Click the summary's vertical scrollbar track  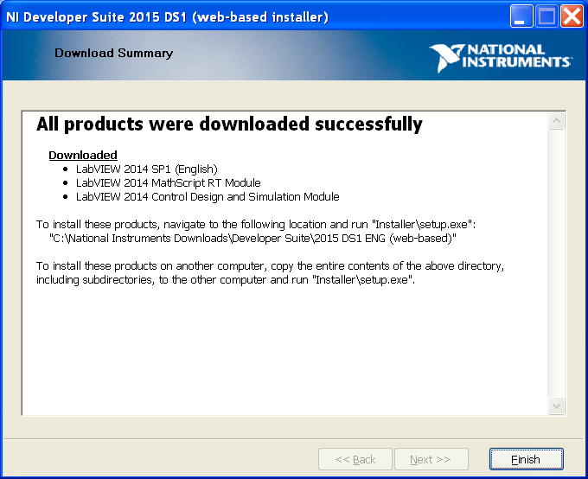tap(556, 259)
